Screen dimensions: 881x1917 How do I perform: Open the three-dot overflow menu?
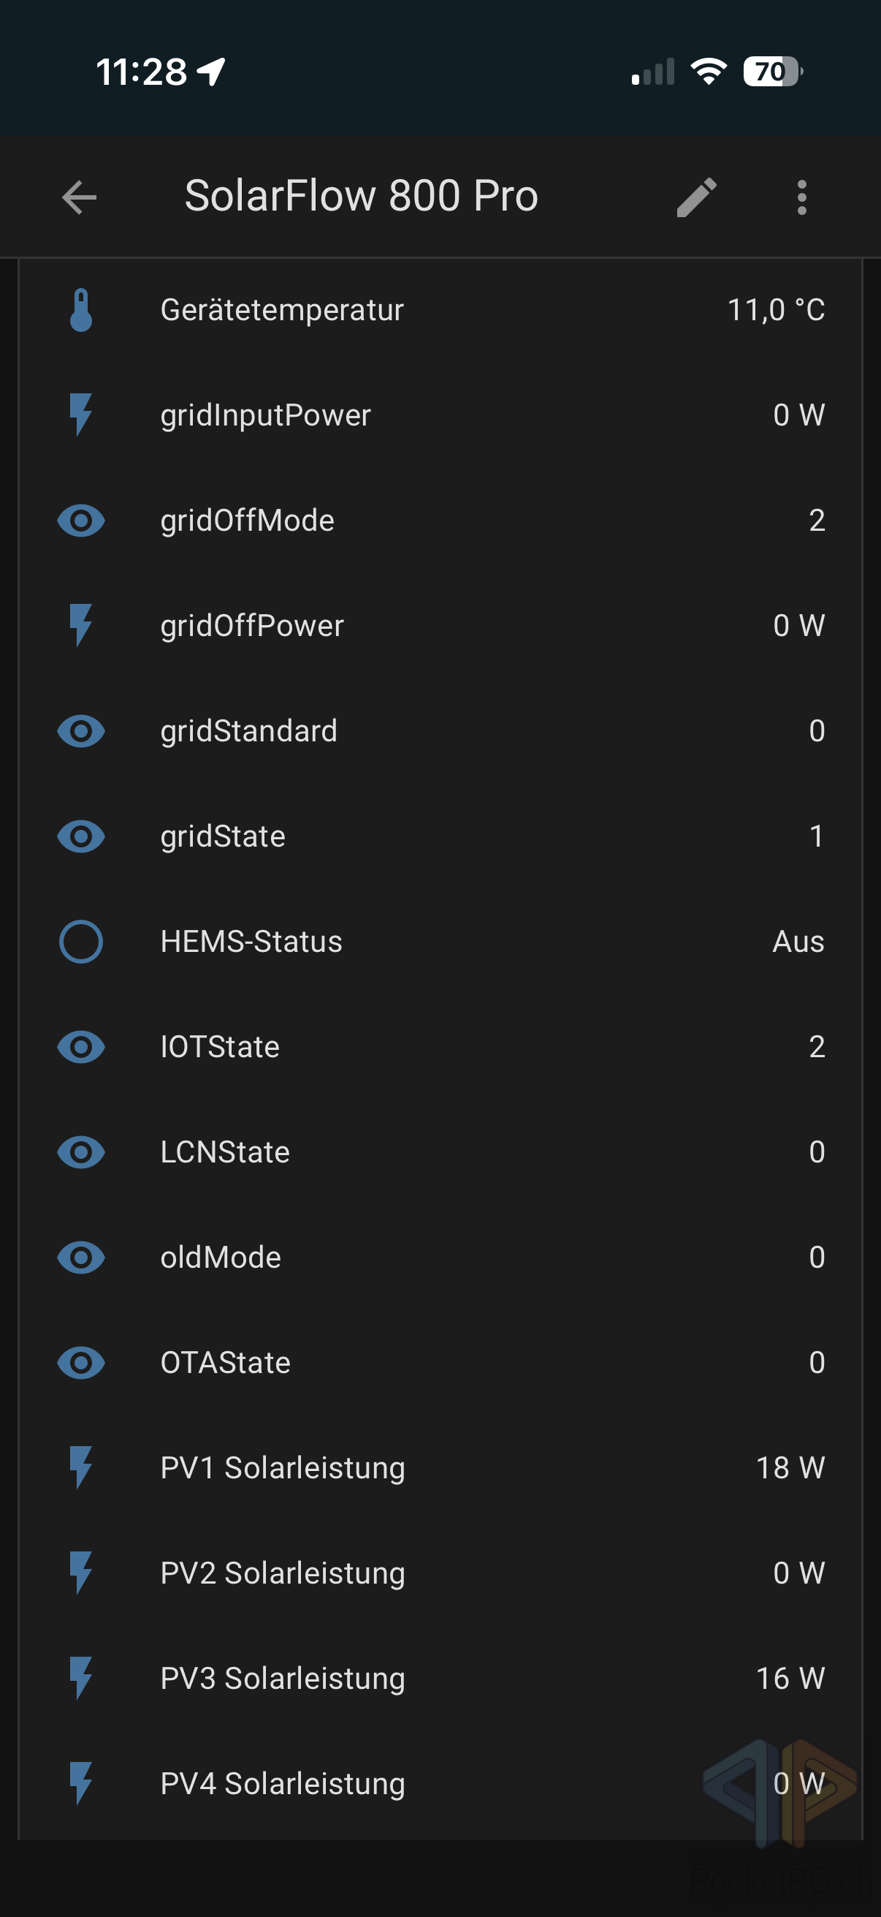pyautogui.click(x=801, y=197)
